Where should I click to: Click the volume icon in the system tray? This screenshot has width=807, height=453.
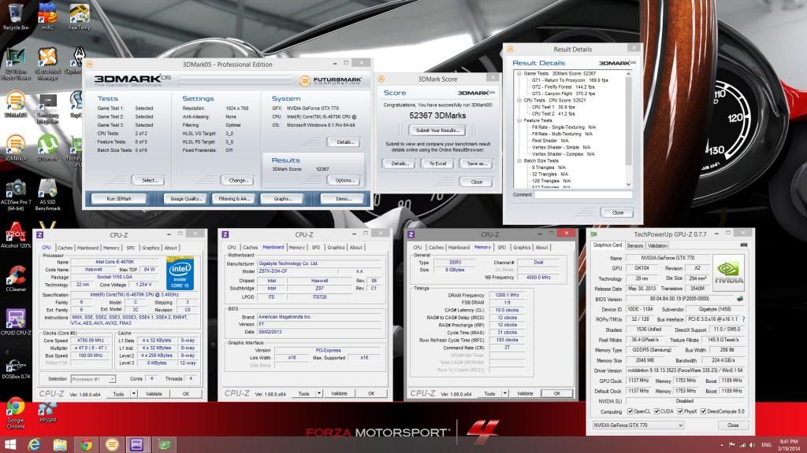pos(753,445)
